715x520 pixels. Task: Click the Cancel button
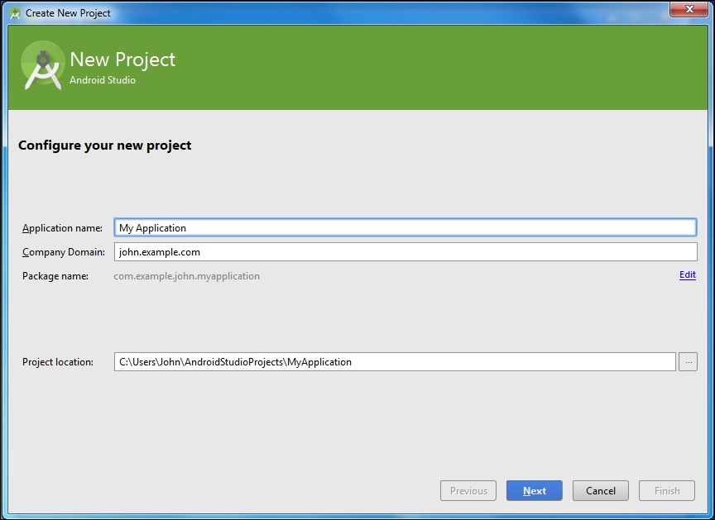pyautogui.click(x=601, y=490)
